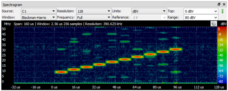228x91 pixels.
Task: Open the Source dropdown showing C1
Action: click(38, 11)
